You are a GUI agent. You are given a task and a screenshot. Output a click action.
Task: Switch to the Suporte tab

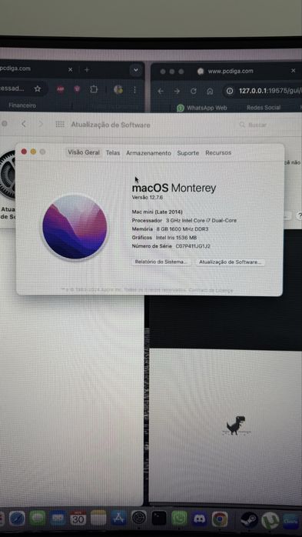(188, 153)
